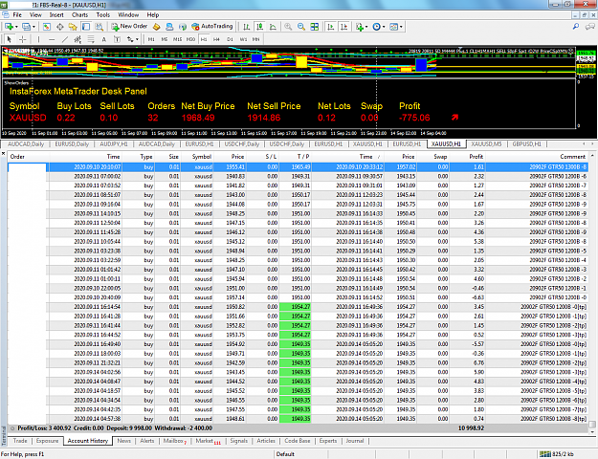598x459 pixels.
Task: Switch to the XAUUSD,M5 chart tab
Action: point(486,144)
